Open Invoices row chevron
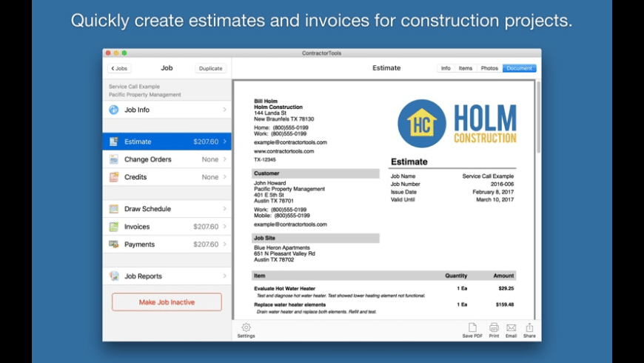Screen dimensions: 644x363 coord(225,227)
